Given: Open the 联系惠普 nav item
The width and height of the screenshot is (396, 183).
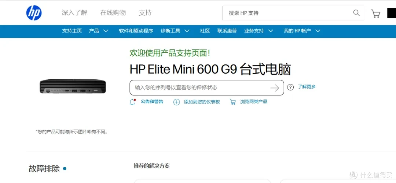Looking at the screenshot, I should click(x=227, y=31).
